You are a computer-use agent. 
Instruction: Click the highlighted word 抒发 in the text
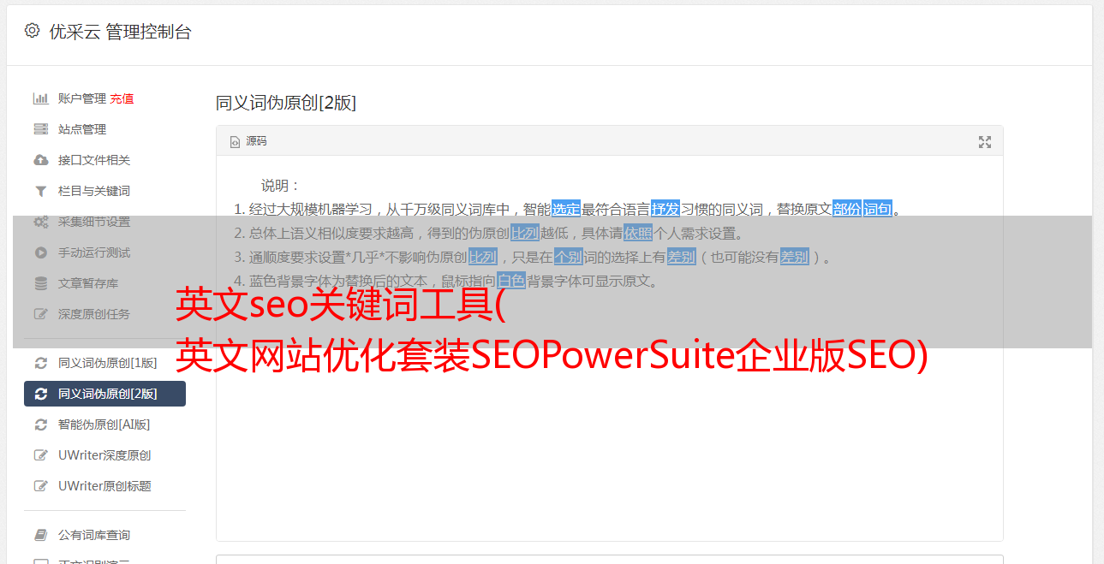click(665, 209)
